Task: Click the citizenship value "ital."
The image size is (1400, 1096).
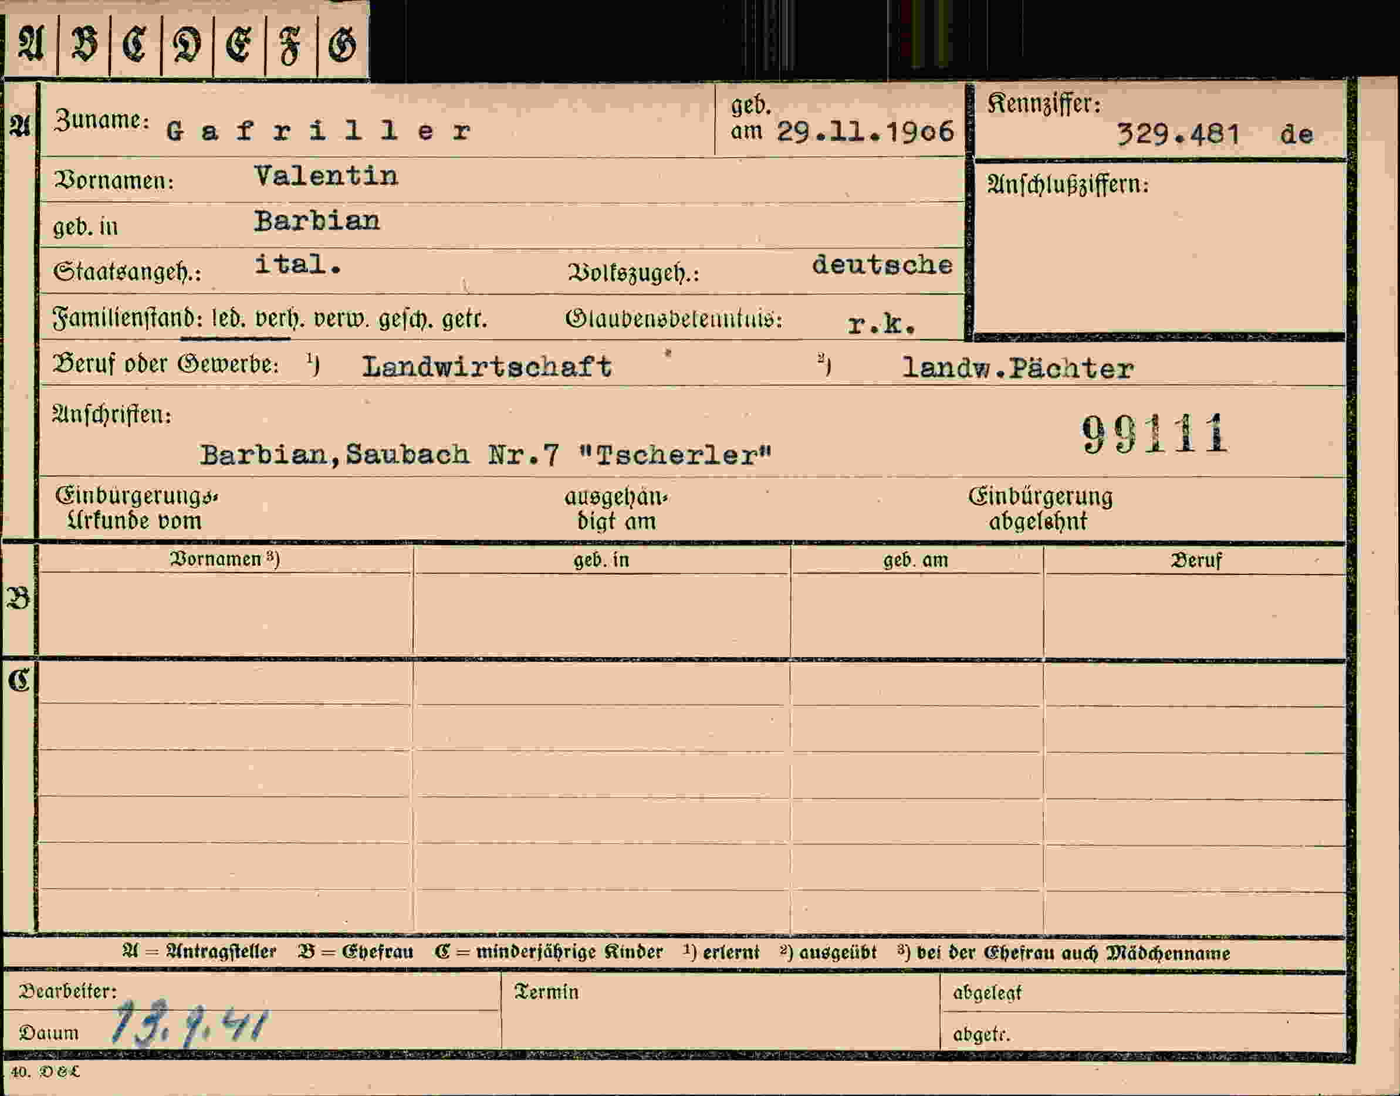Action: coord(297,264)
